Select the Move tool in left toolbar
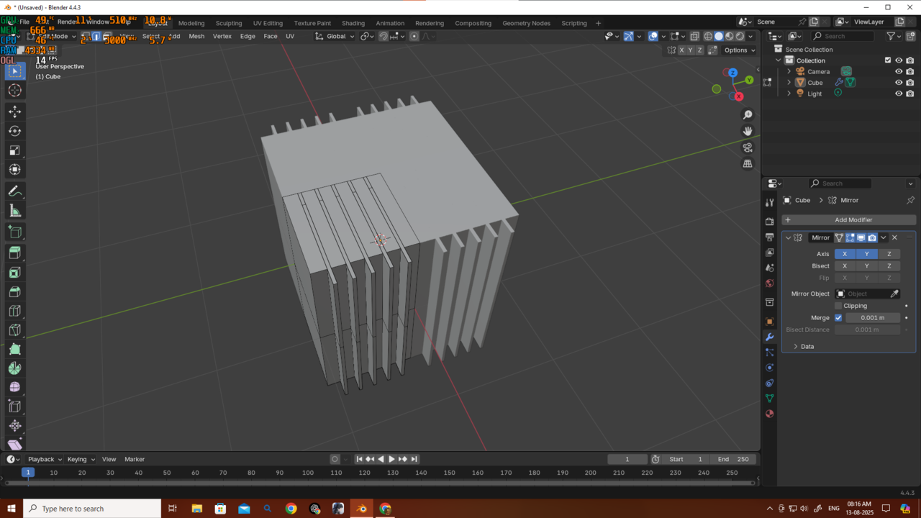 [14, 112]
